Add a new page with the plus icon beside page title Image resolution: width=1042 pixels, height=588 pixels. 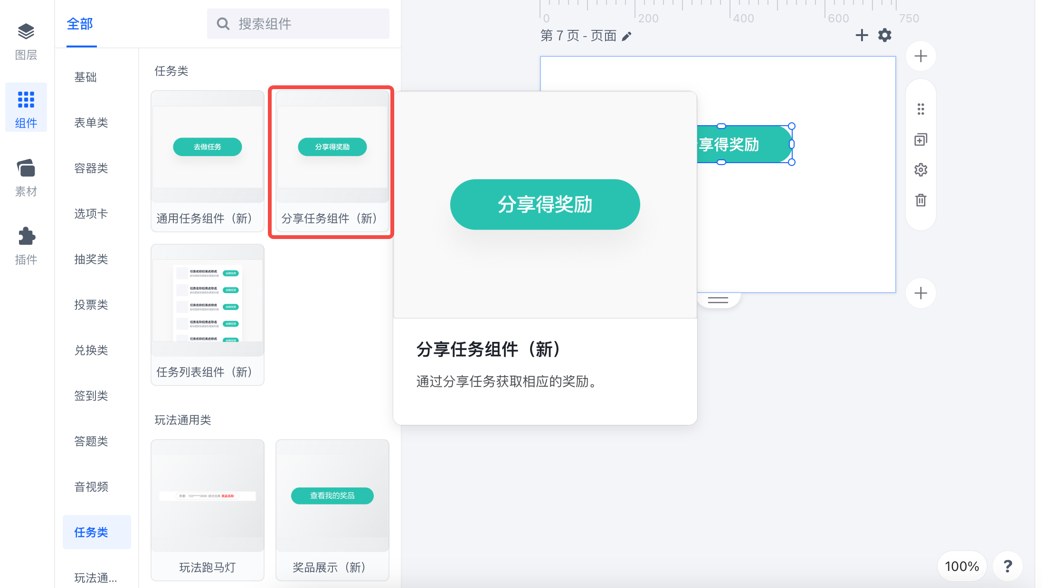coord(862,35)
